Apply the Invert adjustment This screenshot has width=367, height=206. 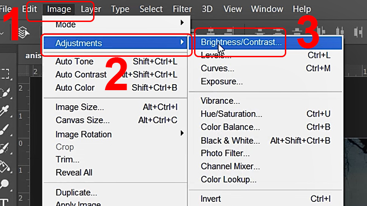[x=211, y=199]
